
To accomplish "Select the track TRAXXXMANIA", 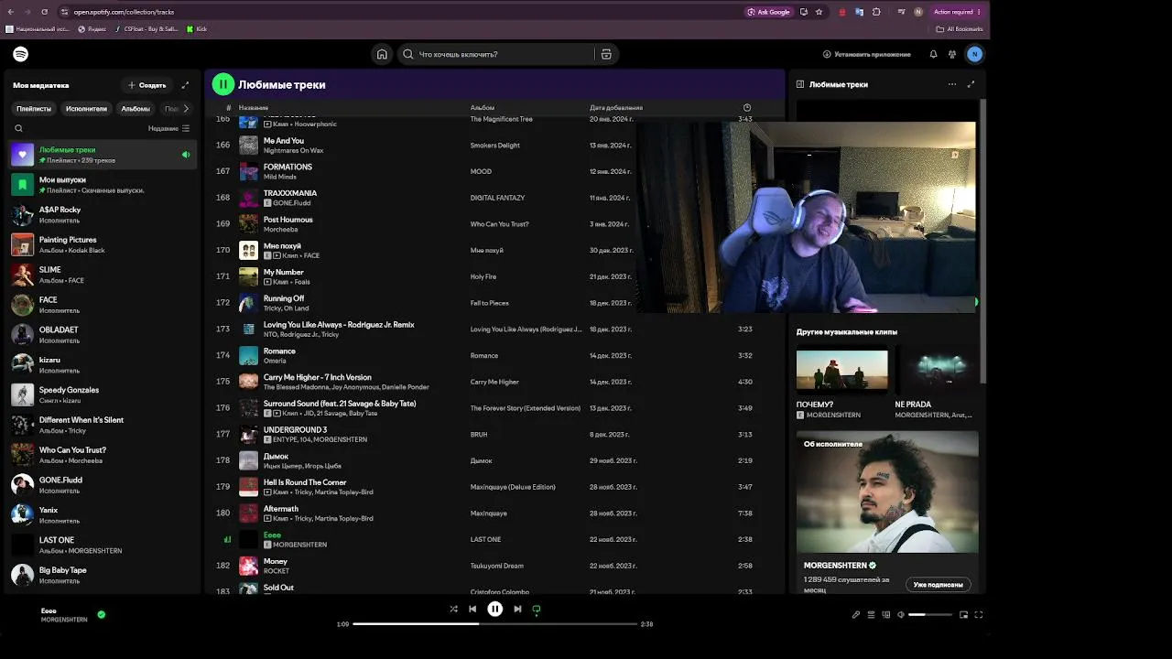I will coord(290,193).
